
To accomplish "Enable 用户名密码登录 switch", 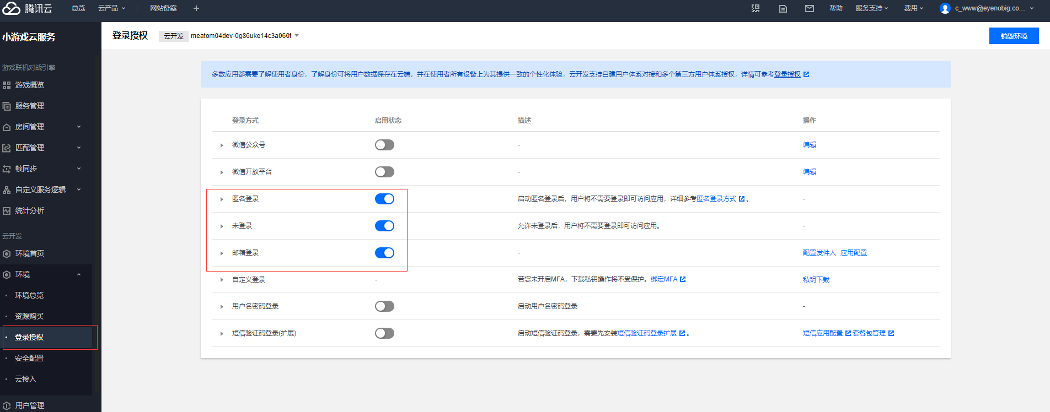I will coord(384,306).
